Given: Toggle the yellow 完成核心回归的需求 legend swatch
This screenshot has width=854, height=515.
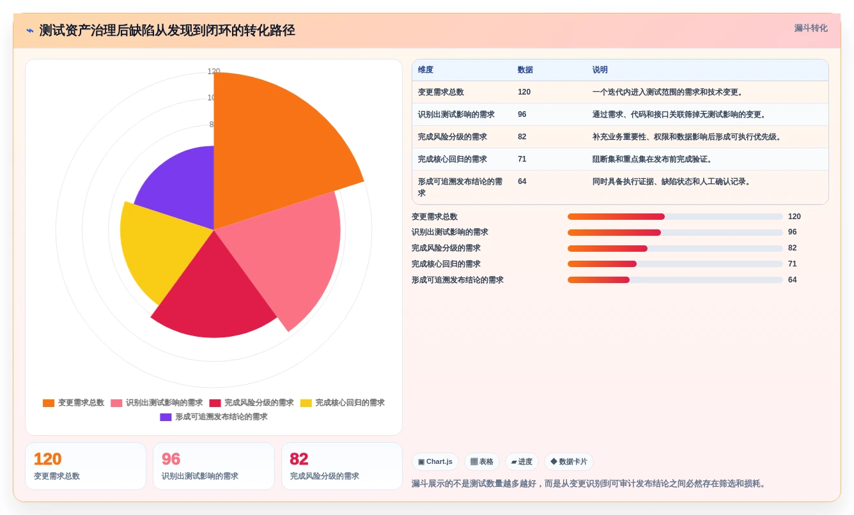Looking at the screenshot, I should [306, 403].
